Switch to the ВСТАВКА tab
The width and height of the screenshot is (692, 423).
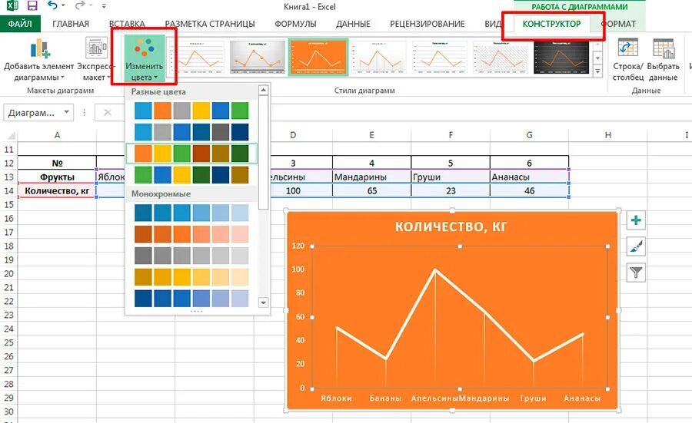127,24
